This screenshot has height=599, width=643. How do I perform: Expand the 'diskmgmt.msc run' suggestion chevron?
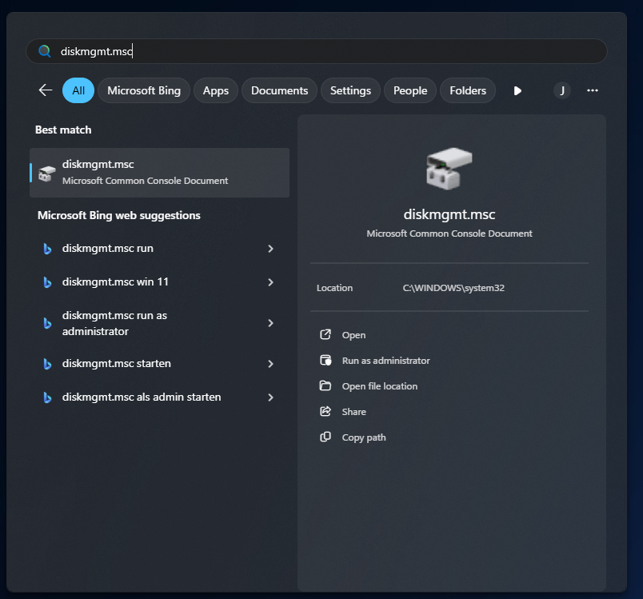click(270, 249)
